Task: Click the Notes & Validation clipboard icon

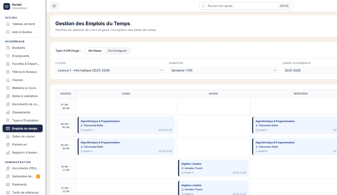Action: (8, 96)
